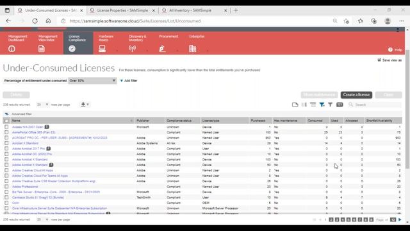
Task: Open the column chooser icon
Action: tap(304, 105)
